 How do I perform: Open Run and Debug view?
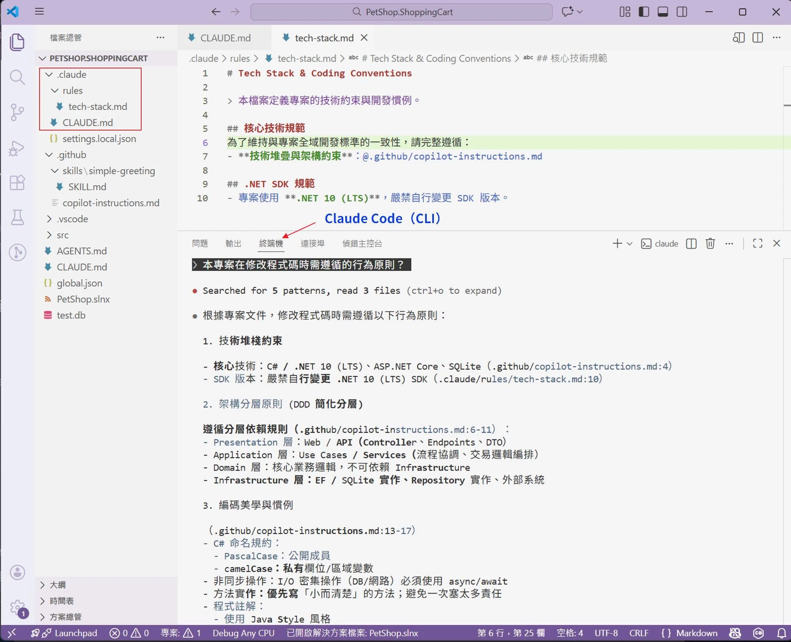[17, 148]
